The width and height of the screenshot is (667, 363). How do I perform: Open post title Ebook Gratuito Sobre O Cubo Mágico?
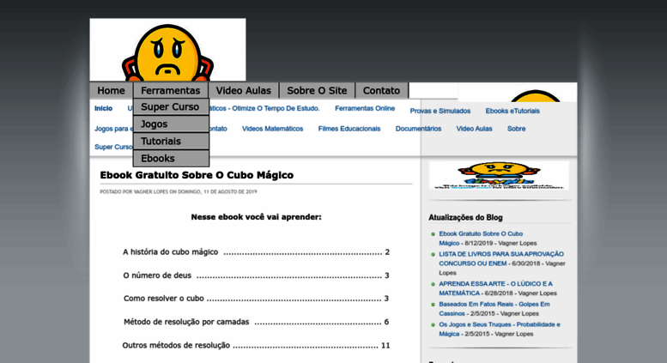coord(197,175)
